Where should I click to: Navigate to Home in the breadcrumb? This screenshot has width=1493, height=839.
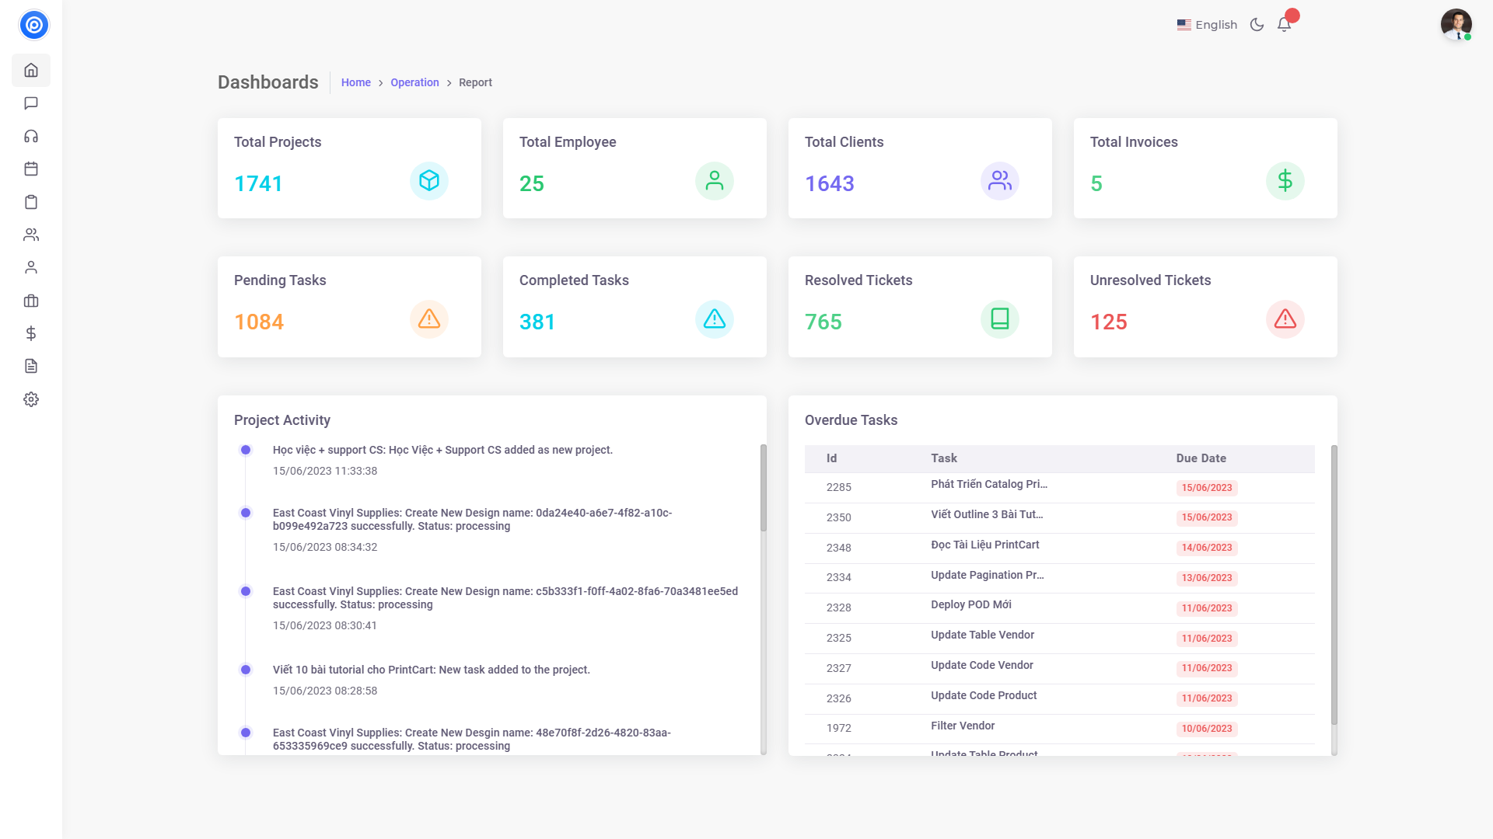click(355, 82)
